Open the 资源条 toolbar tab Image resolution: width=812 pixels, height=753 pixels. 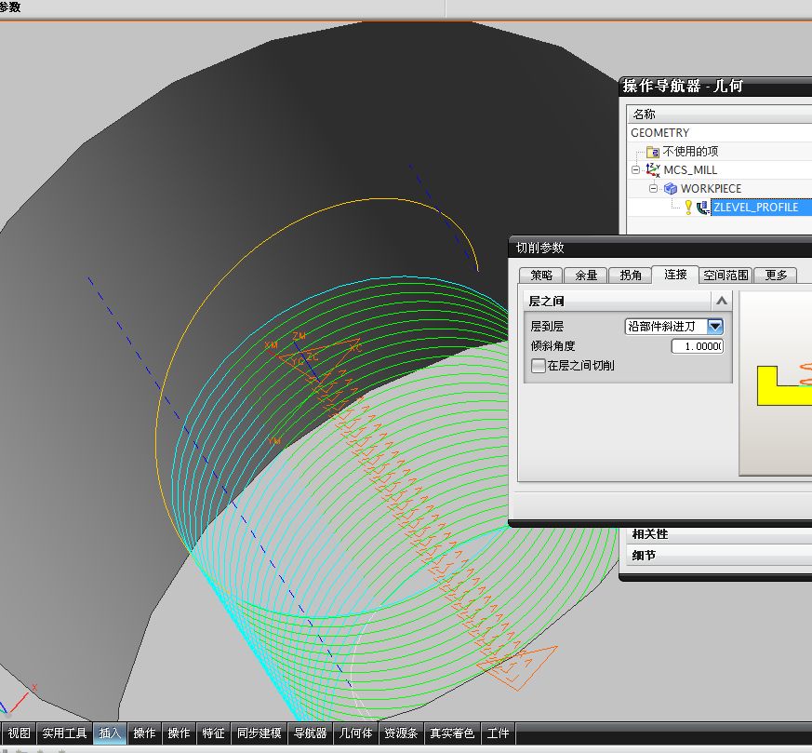(401, 733)
